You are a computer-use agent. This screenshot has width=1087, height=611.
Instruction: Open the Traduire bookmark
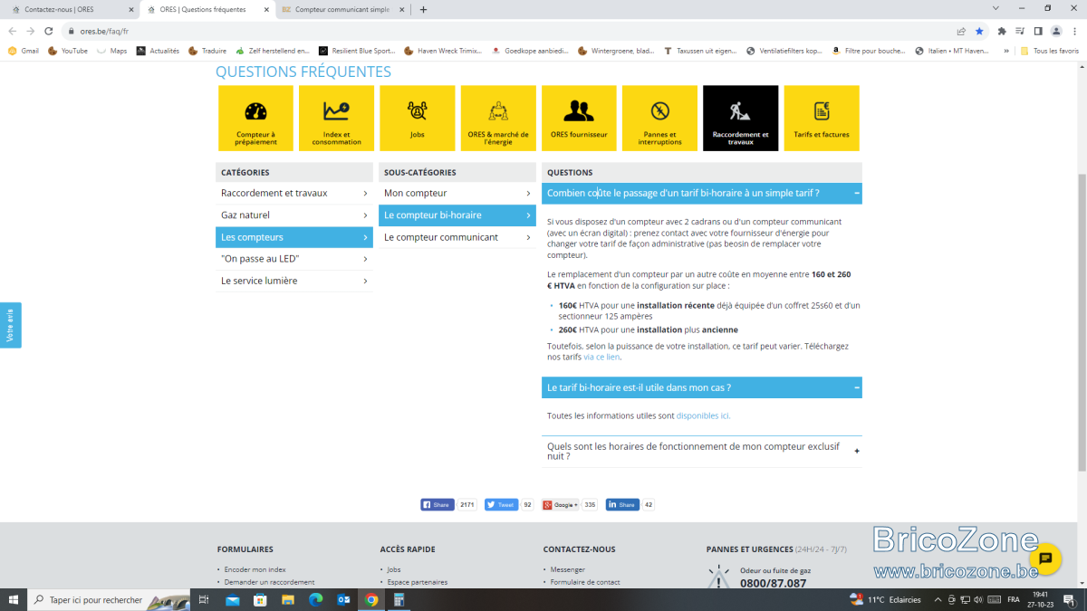click(207, 51)
